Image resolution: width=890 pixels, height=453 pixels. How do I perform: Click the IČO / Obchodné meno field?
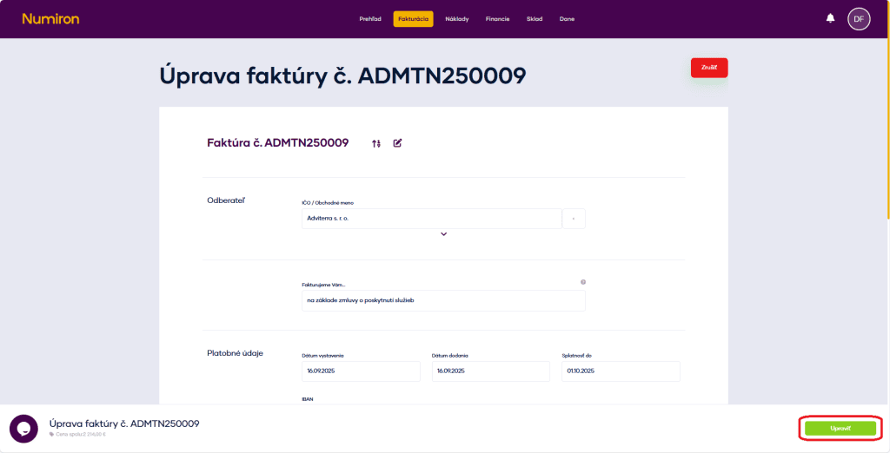431,219
